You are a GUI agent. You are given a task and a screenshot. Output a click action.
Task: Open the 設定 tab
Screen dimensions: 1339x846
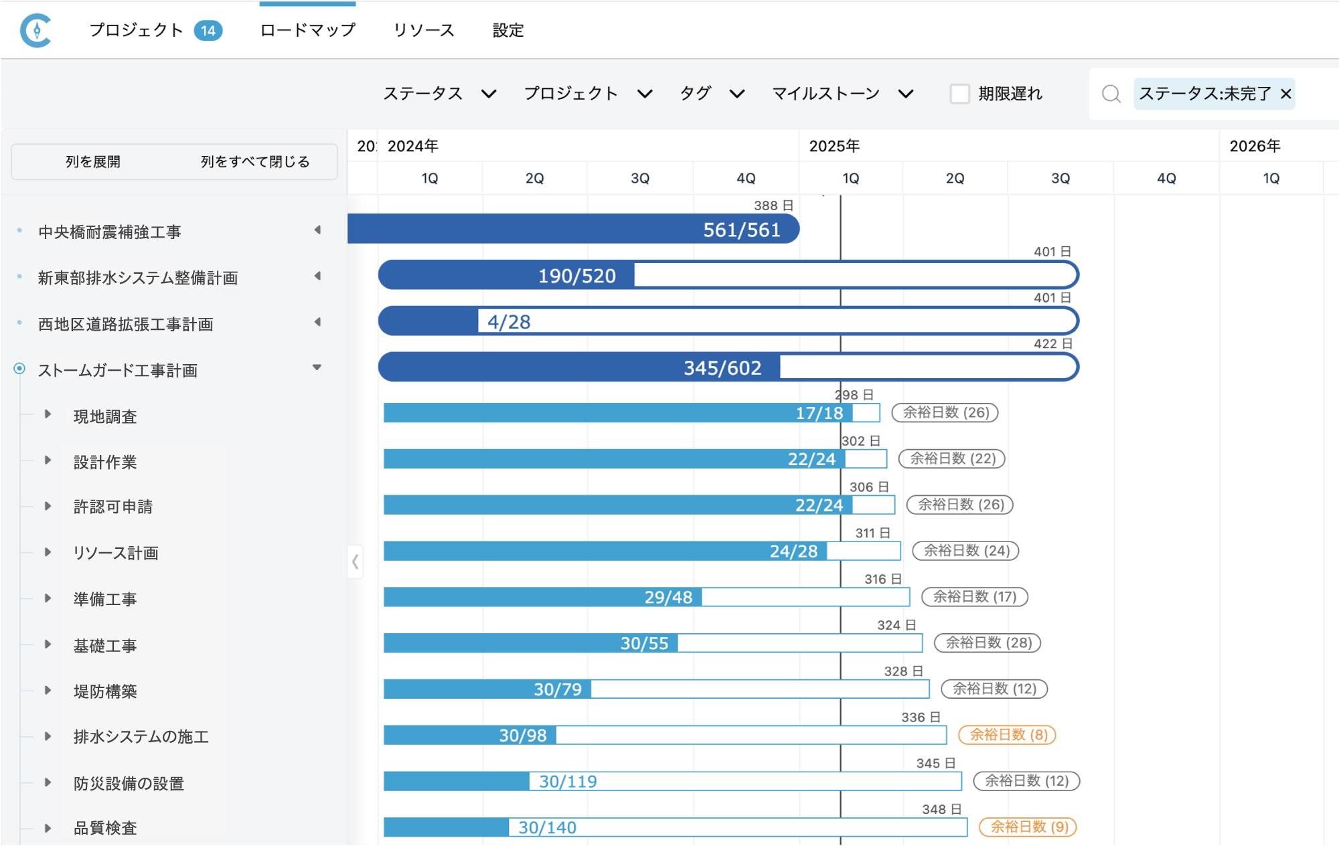(x=507, y=30)
